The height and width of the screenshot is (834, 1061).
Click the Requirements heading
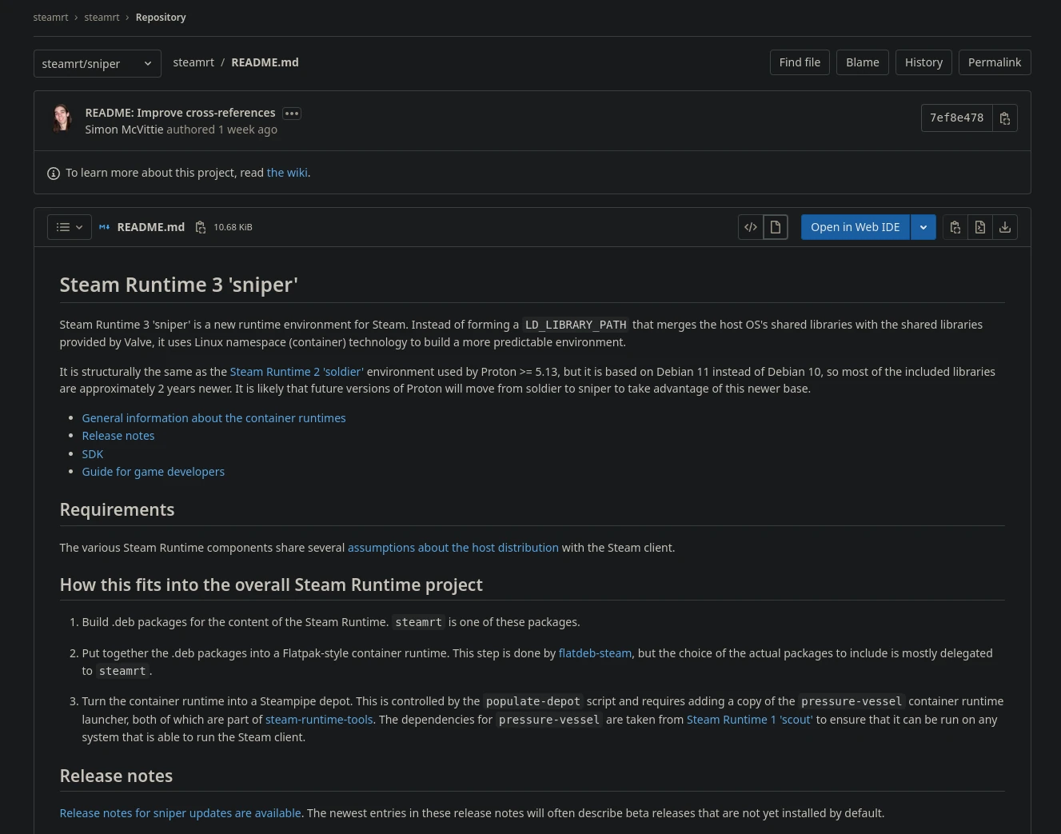point(117,509)
